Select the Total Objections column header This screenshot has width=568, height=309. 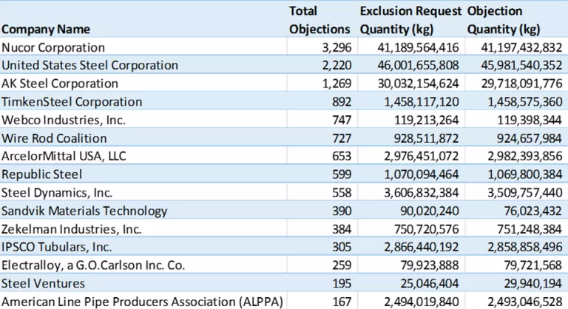tap(318, 21)
